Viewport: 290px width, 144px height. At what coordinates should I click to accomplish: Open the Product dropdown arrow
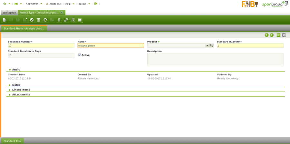207,45
